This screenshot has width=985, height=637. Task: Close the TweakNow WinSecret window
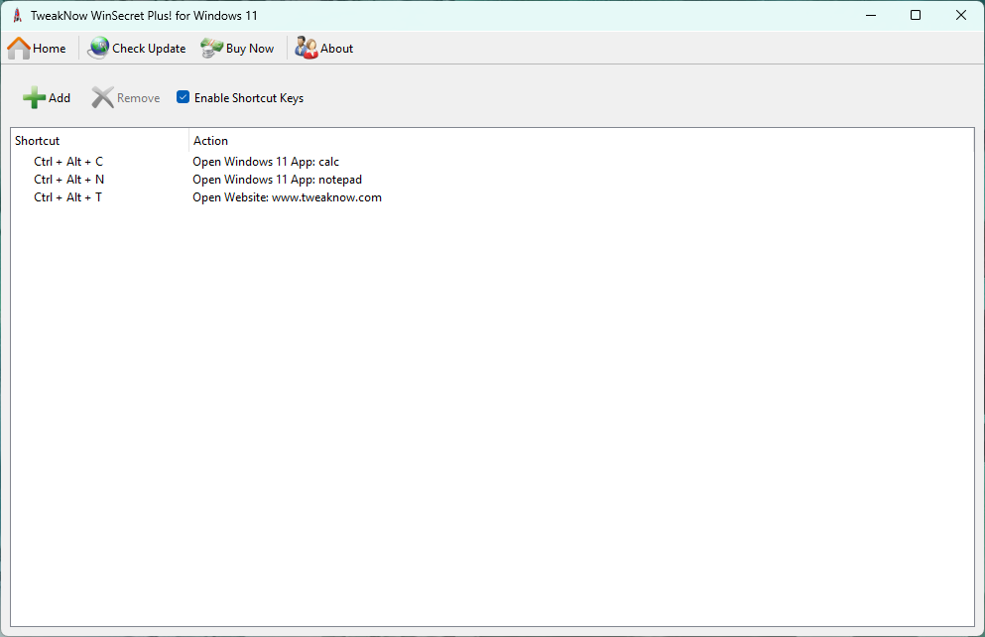point(960,15)
